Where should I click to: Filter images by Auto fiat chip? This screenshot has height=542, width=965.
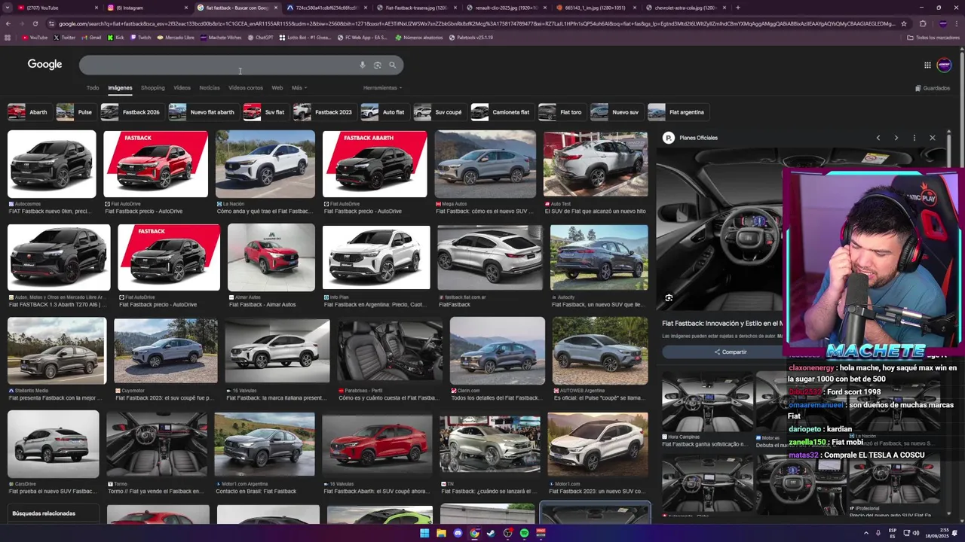[384, 112]
